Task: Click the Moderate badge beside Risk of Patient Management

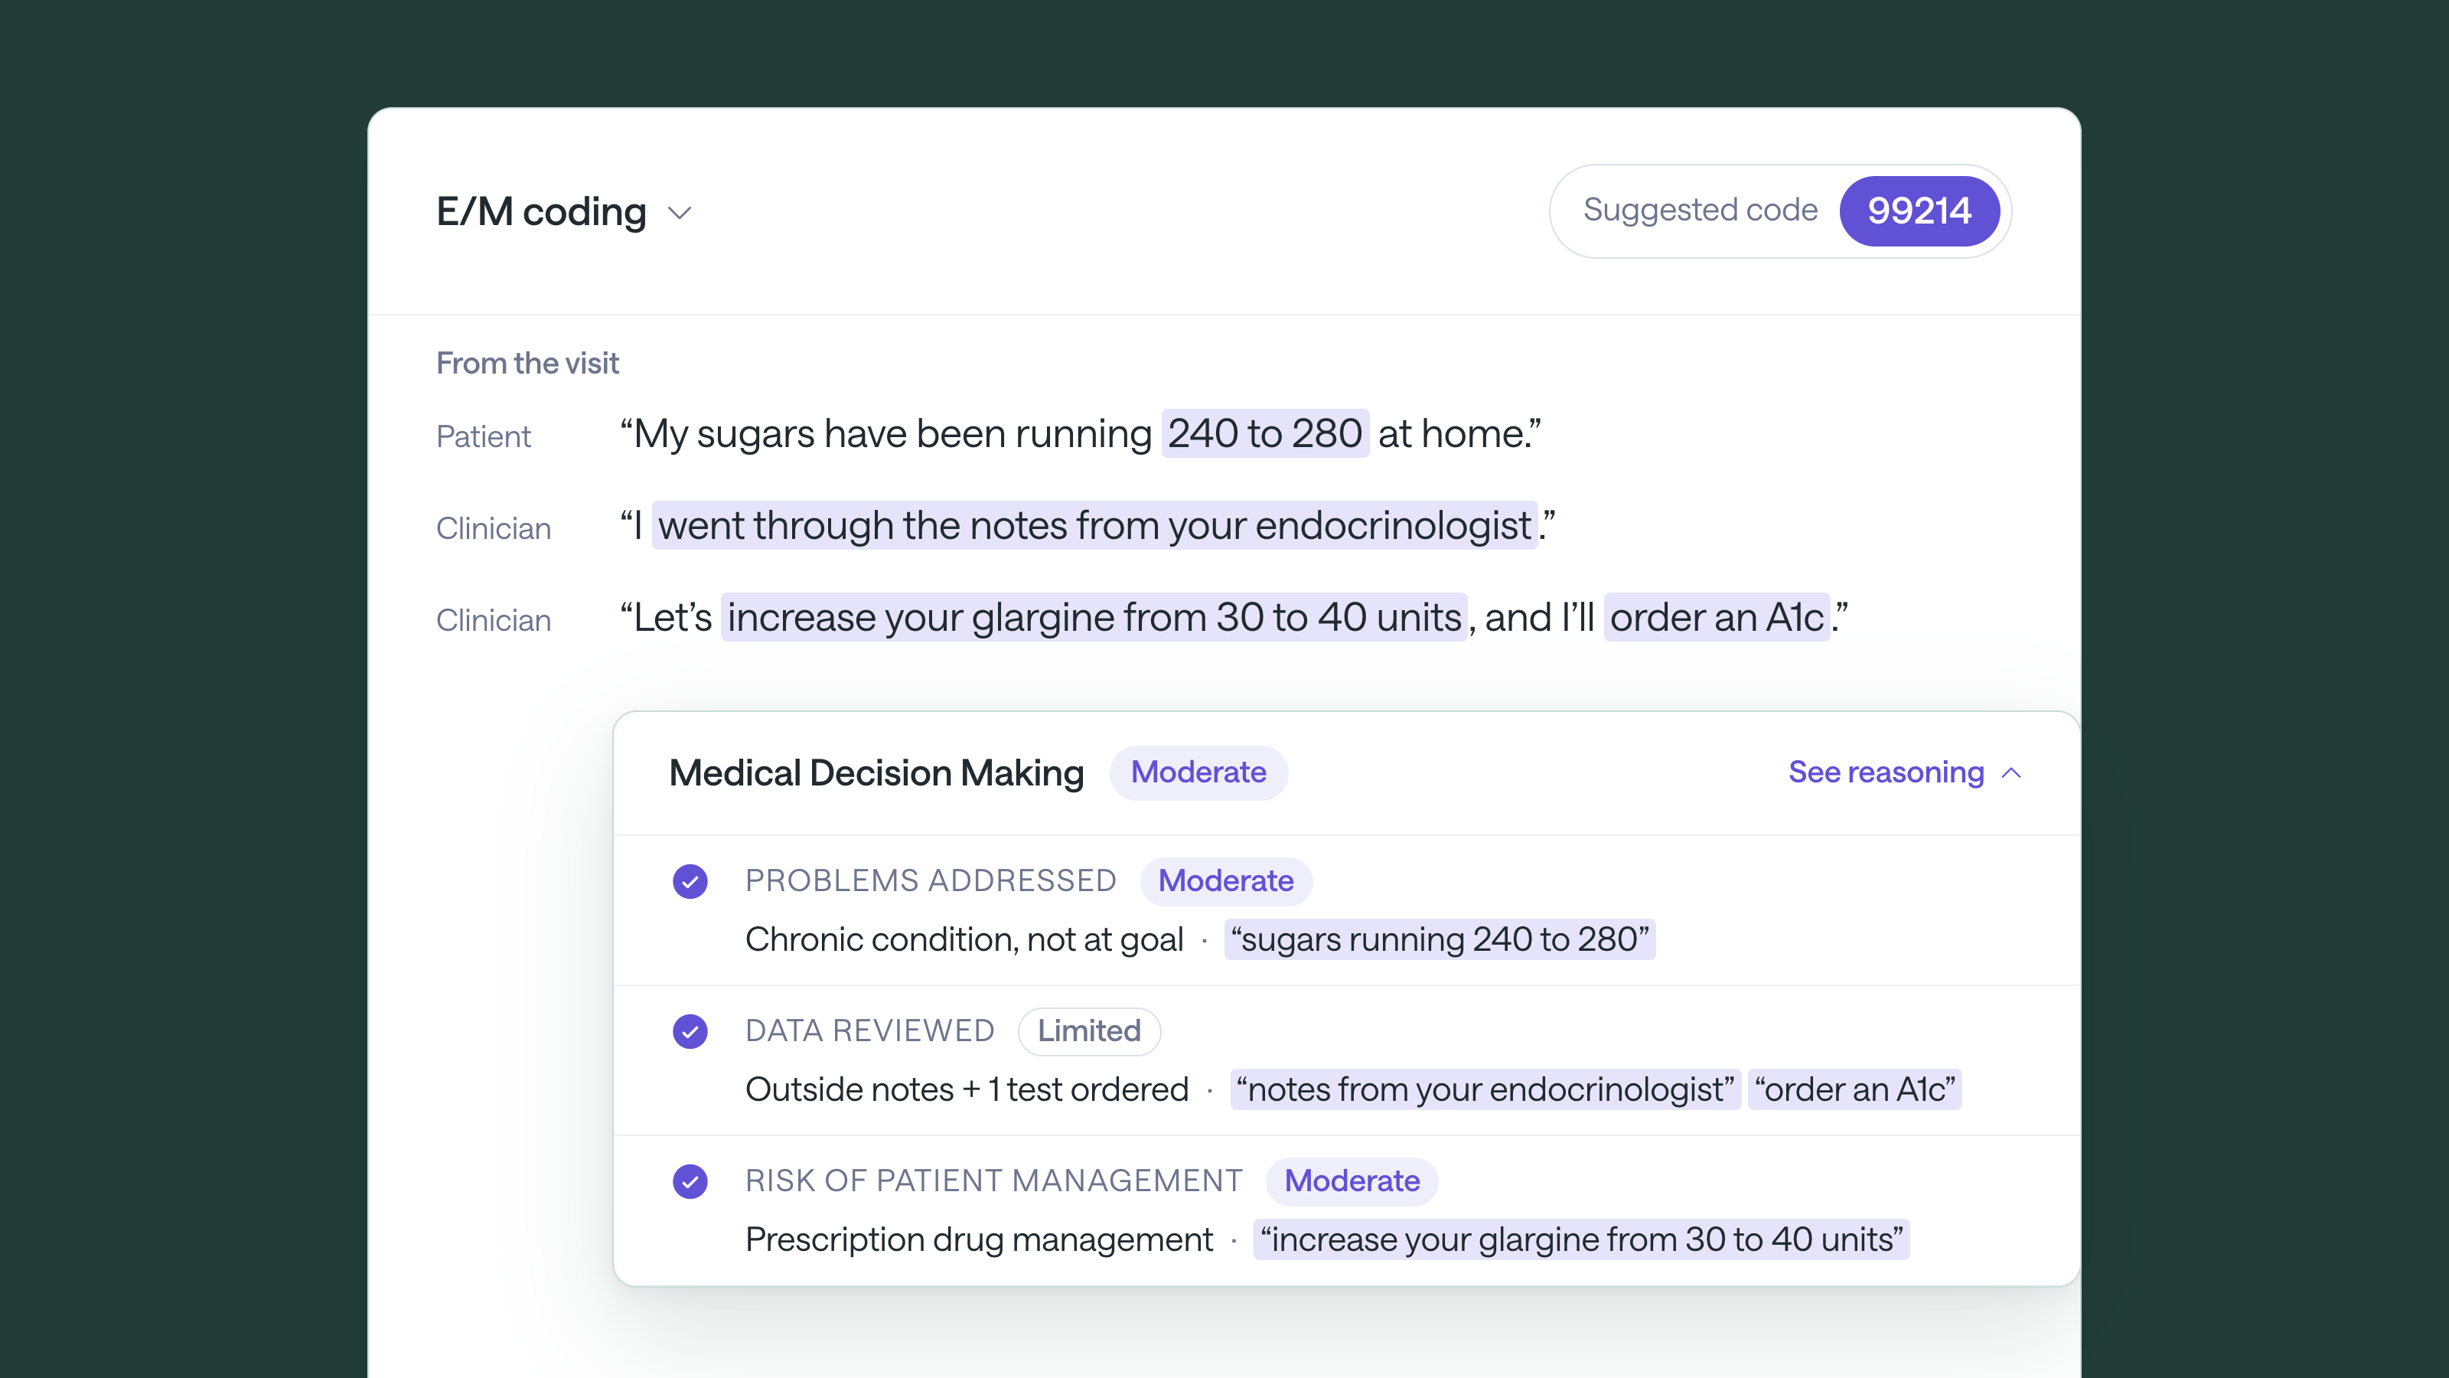Action: (x=1352, y=1181)
